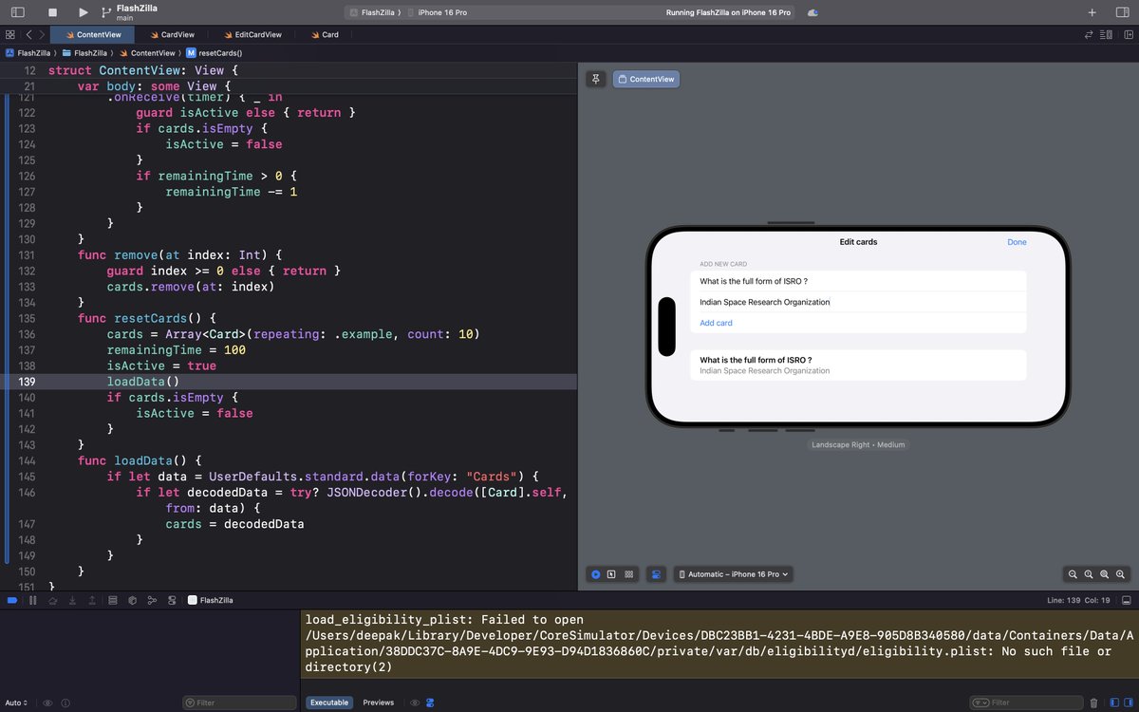
Task: Click the plus Library button
Action: pos(1092,12)
